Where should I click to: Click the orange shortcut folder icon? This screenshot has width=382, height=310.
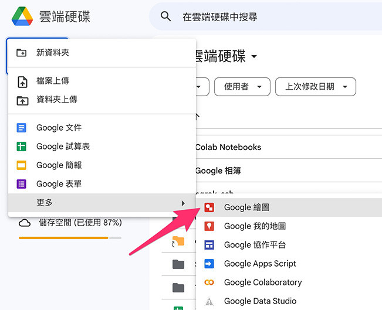tap(178, 241)
